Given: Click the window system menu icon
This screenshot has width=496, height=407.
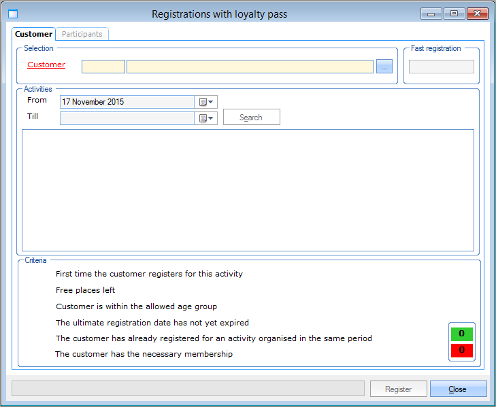Looking at the screenshot, I should pyautogui.click(x=12, y=14).
